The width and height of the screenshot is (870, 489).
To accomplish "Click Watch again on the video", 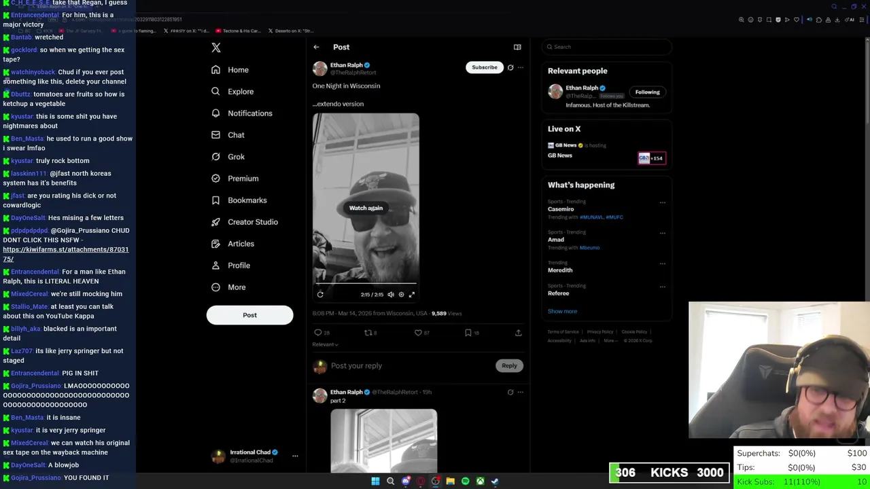I will (x=366, y=208).
